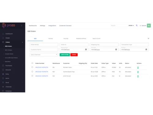Focus the Transaction Type field

point(134,44)
